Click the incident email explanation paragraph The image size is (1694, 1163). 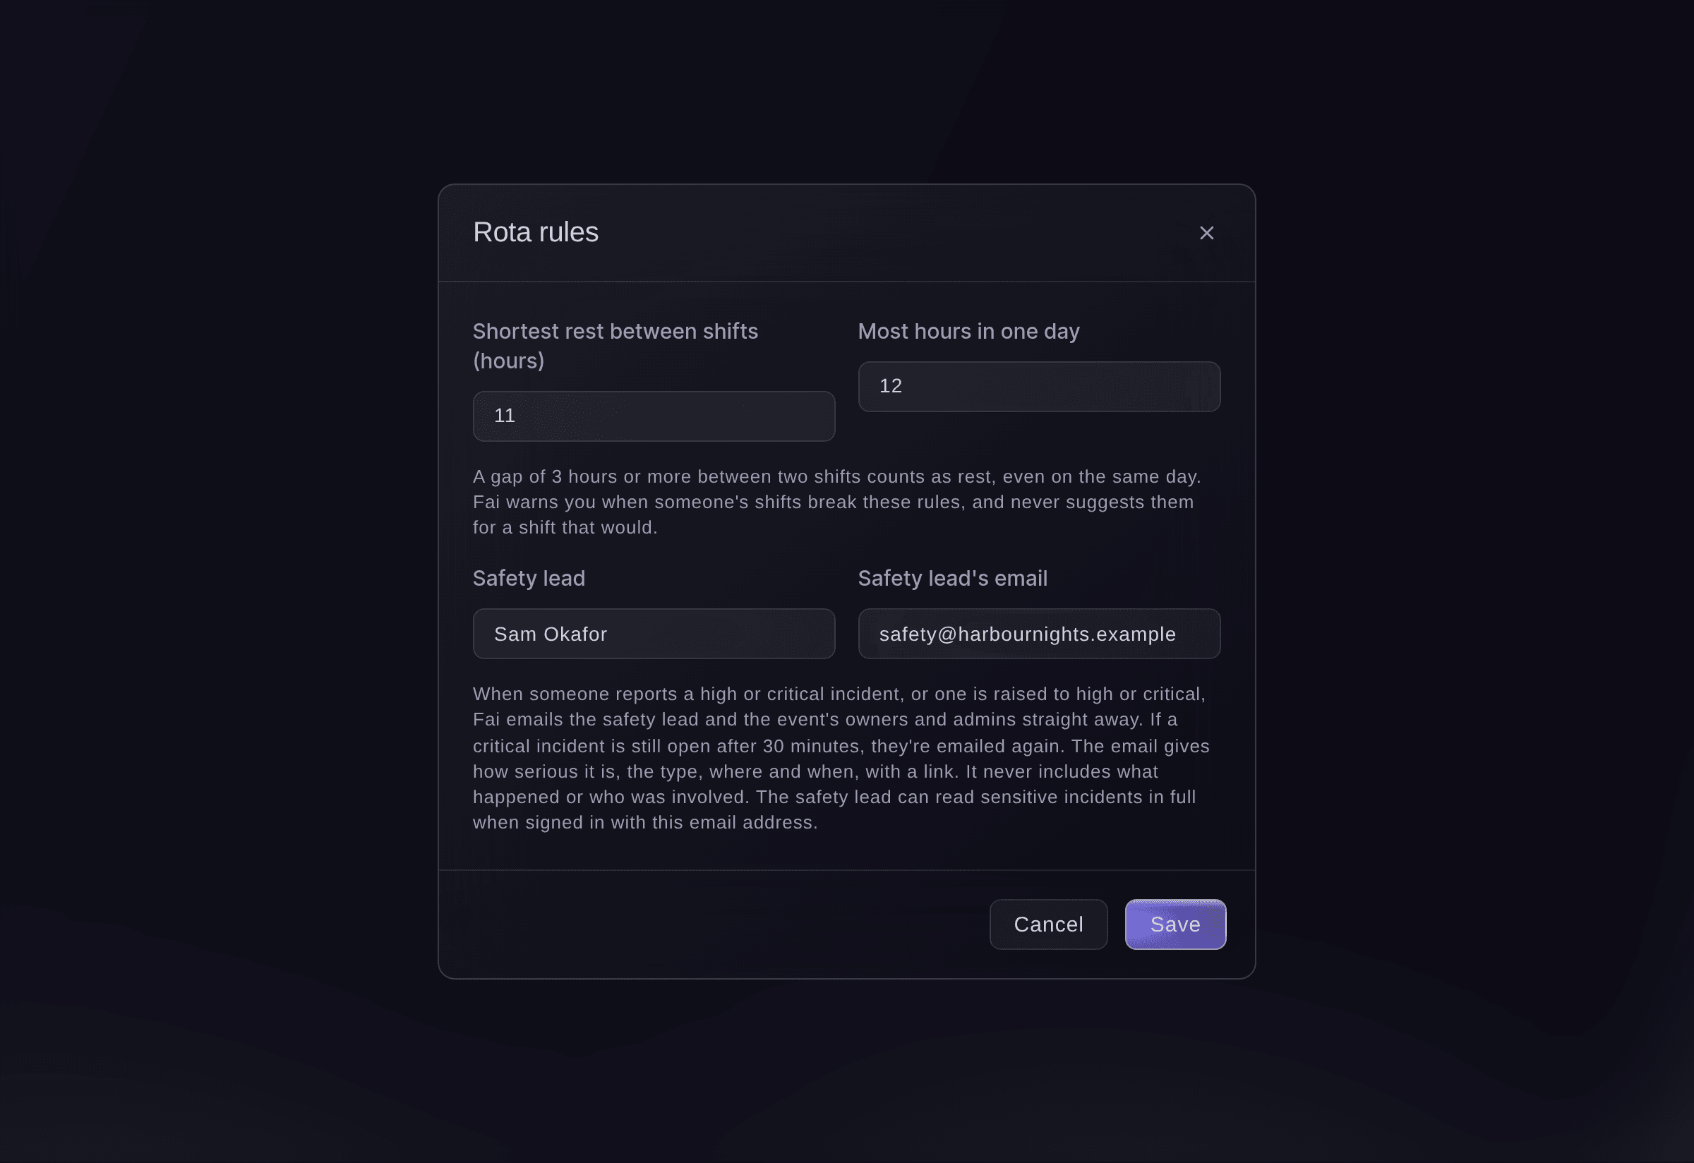842,759
